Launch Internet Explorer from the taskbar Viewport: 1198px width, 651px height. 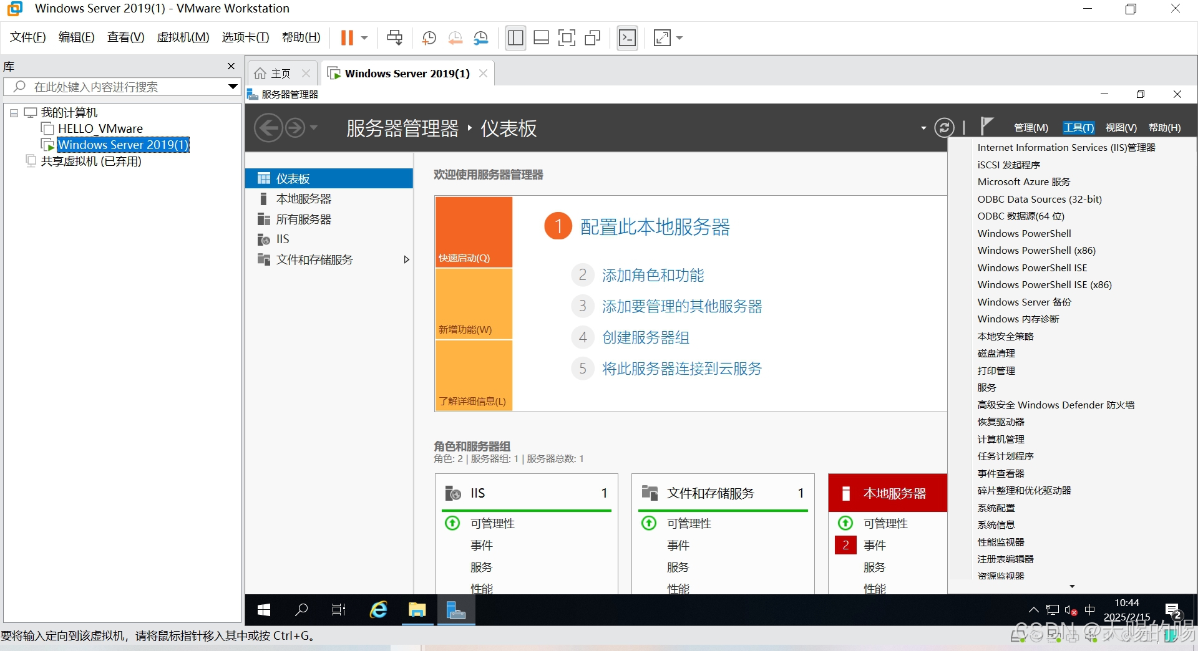click(x=379, y=610)
